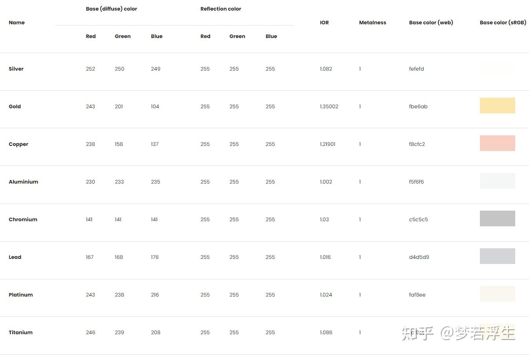Pick the Chromium gray color swatch
Viewport: 529px width, 355px height.
coord(497,218)
